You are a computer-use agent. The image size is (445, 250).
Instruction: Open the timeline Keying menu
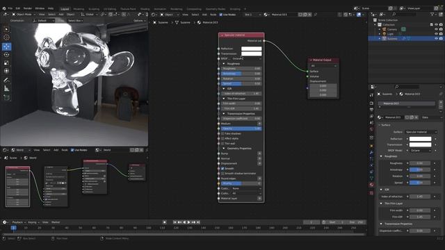pos(33,222)
